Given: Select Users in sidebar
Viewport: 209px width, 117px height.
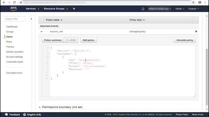Looking at the screenshot, I should tap(9, 37).
